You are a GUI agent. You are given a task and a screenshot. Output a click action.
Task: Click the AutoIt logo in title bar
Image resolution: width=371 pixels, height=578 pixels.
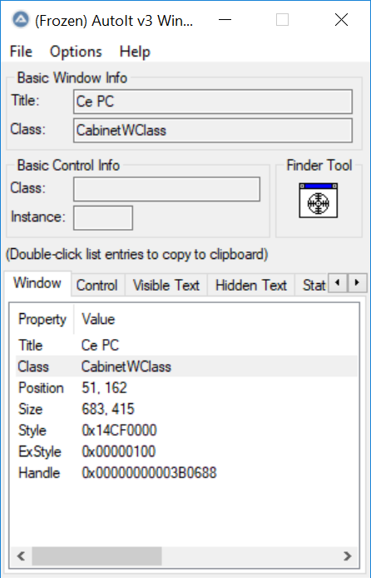click(x=21, y=19)
